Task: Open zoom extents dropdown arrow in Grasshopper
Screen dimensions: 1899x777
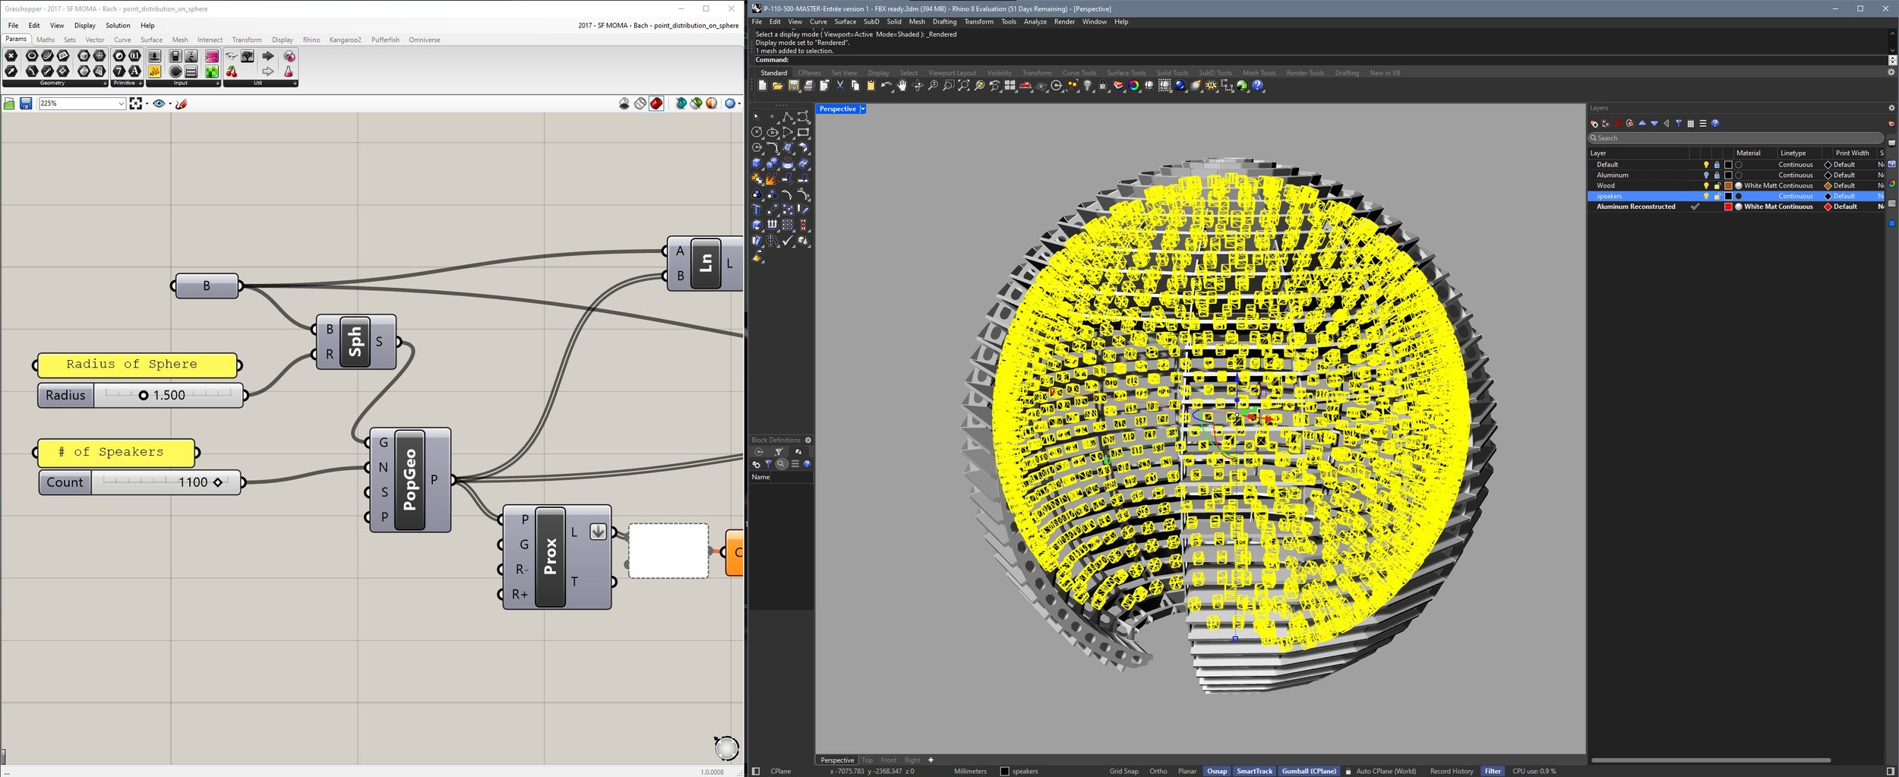Action: click(146, 103)
